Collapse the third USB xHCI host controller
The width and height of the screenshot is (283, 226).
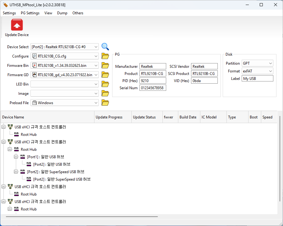(3, 187)
